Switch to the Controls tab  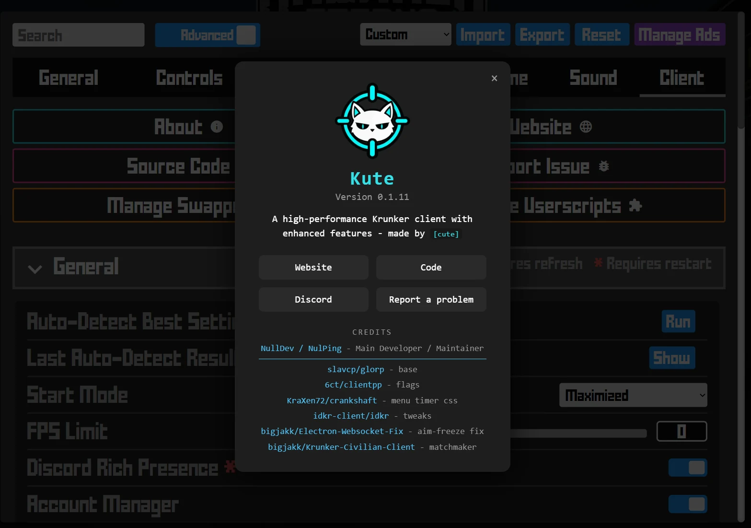(189, 78)
